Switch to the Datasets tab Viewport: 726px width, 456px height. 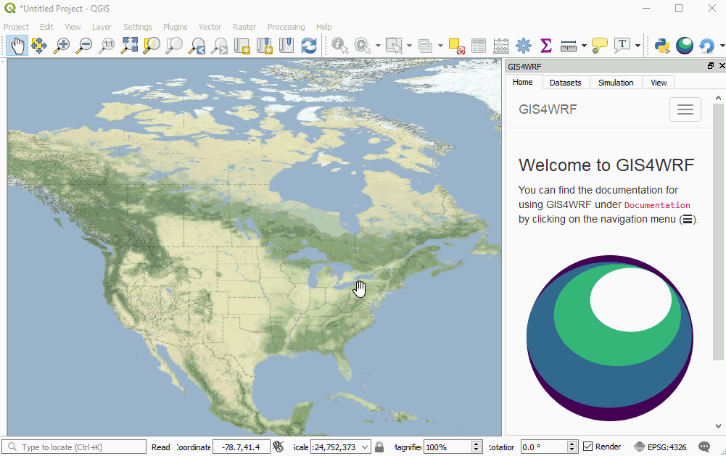coord(565,83)
